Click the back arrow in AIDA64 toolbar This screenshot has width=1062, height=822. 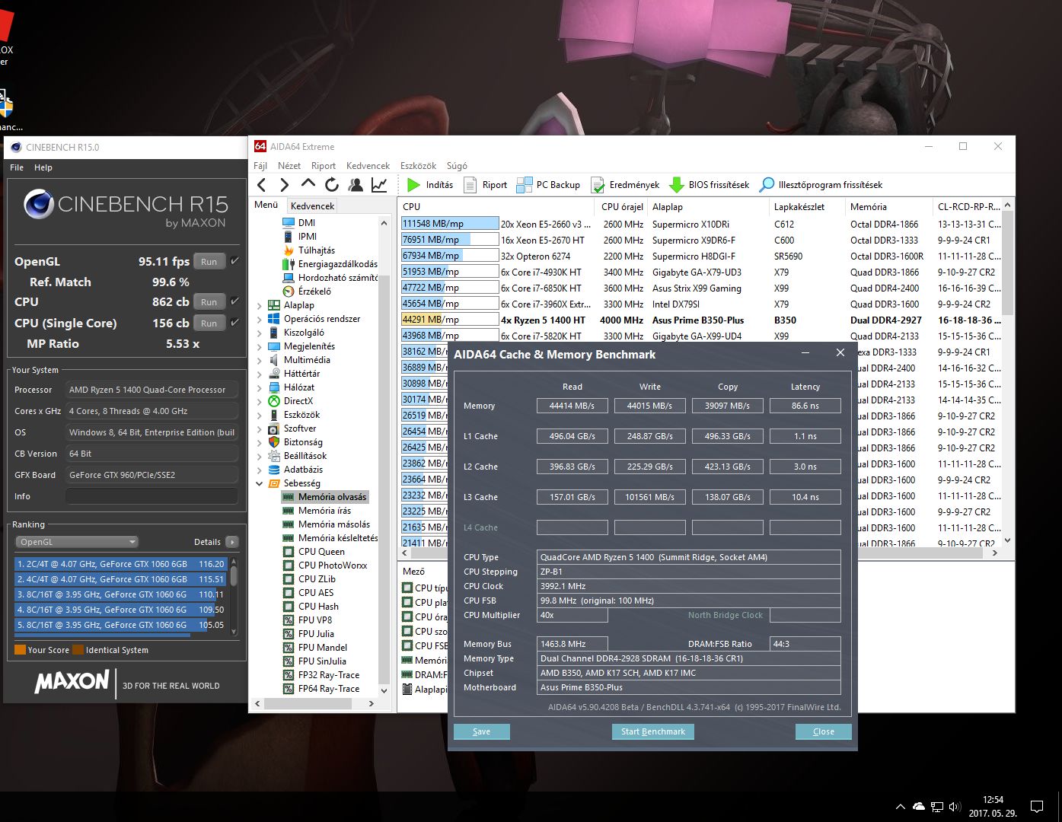[x=262, y=185]
